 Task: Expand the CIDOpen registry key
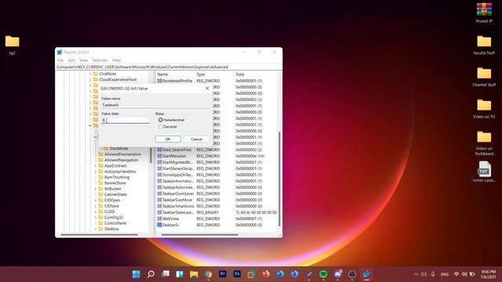tap(96, 201)
